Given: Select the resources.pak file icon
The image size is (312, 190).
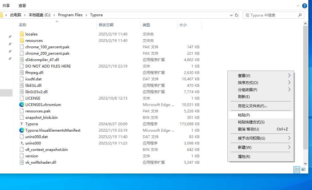Looking at the screenshot, I should 22,111.
